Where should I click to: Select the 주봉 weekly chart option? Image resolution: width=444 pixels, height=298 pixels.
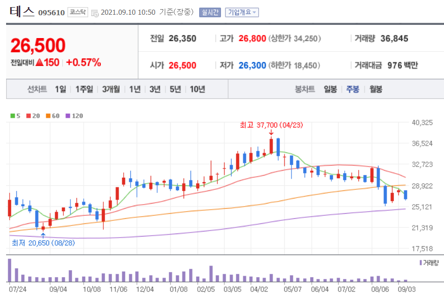tap(352, 89)
